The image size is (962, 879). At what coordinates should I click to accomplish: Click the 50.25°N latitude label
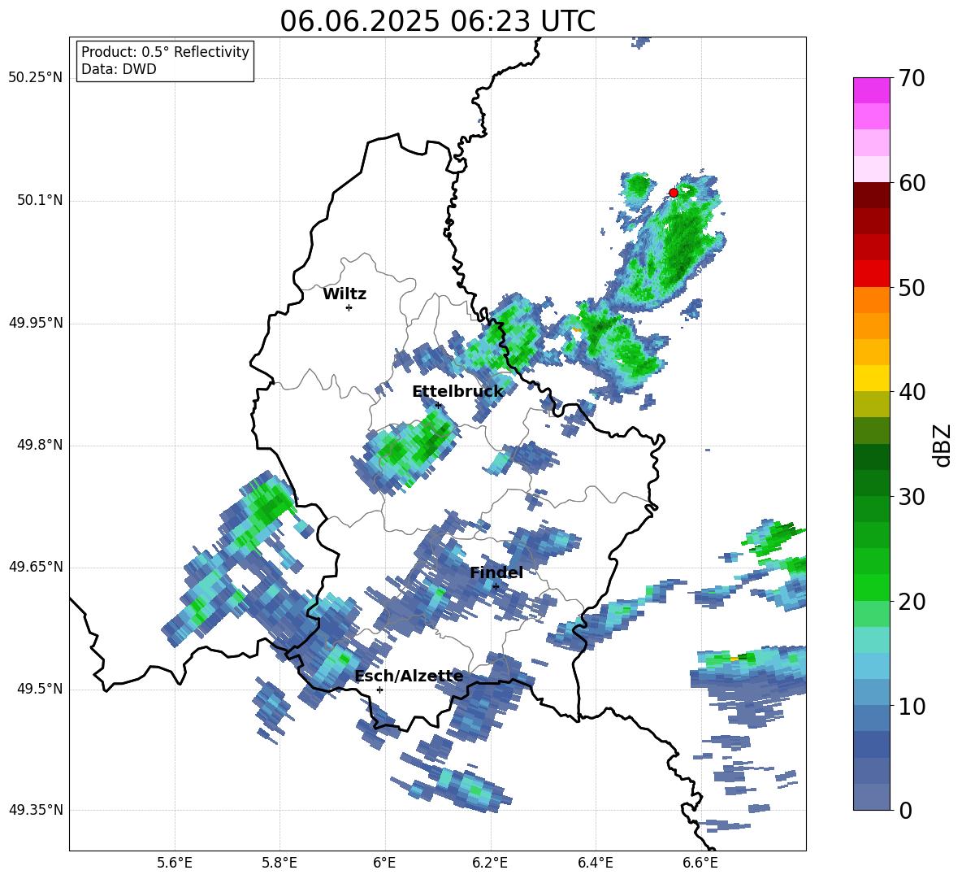point(36,78)
